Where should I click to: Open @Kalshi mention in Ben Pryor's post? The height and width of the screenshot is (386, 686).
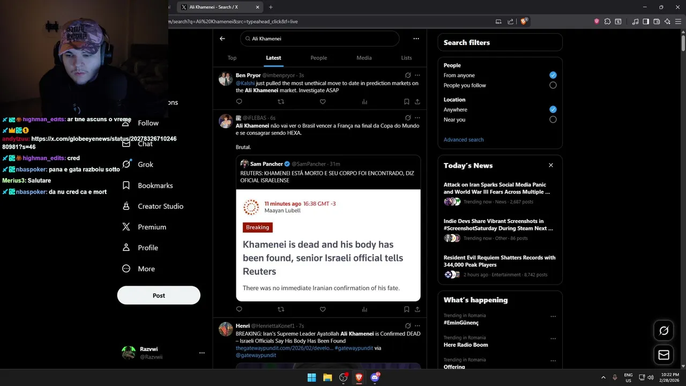click(x=245, y=83)
